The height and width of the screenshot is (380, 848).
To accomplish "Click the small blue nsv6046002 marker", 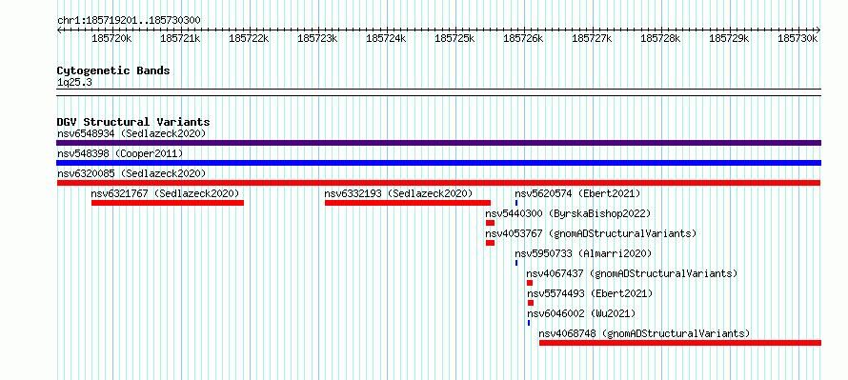I will pos(529,323).
